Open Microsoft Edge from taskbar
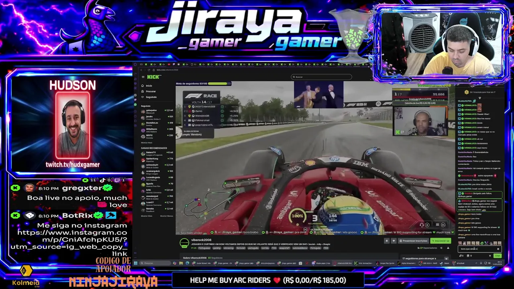Screen dimensions: 514x289 point(188,263)
